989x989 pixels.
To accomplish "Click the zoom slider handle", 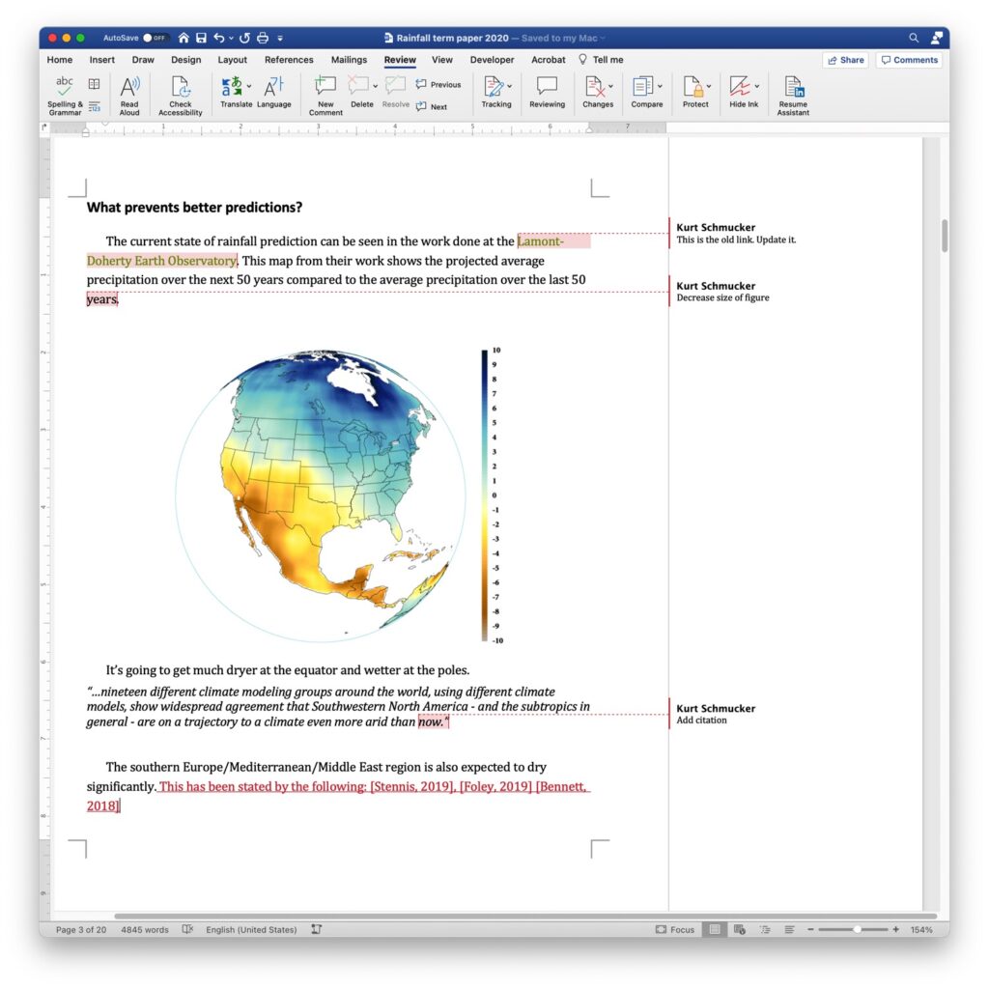I will pyautogui.click(x=858, y=929).
